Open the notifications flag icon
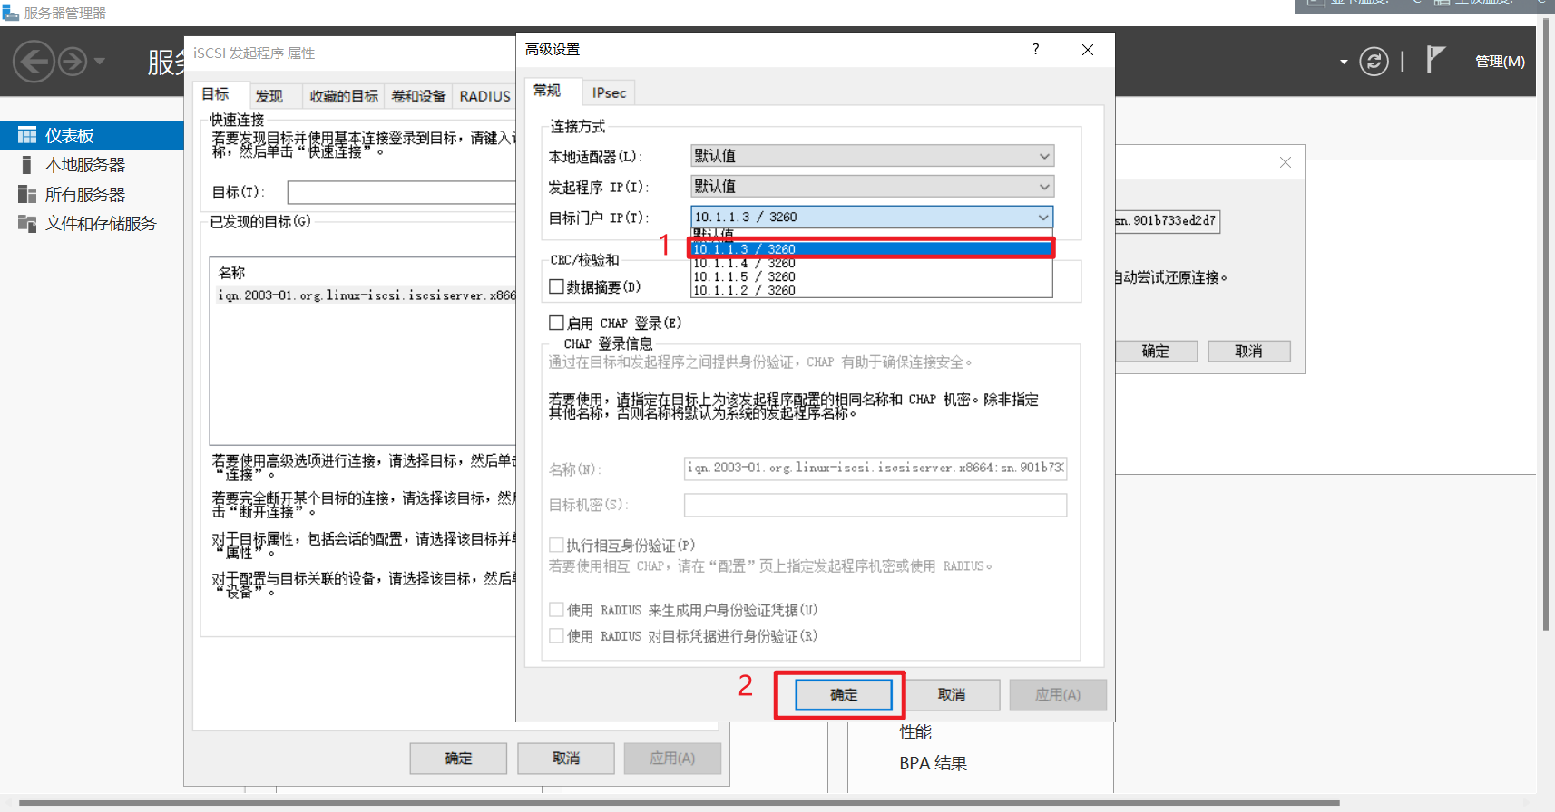 coord(1435,60)
